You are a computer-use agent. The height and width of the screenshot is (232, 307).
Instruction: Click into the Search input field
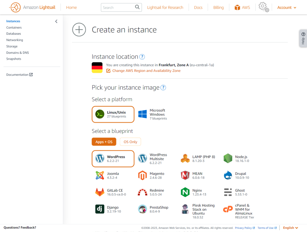tap(117, 7)
